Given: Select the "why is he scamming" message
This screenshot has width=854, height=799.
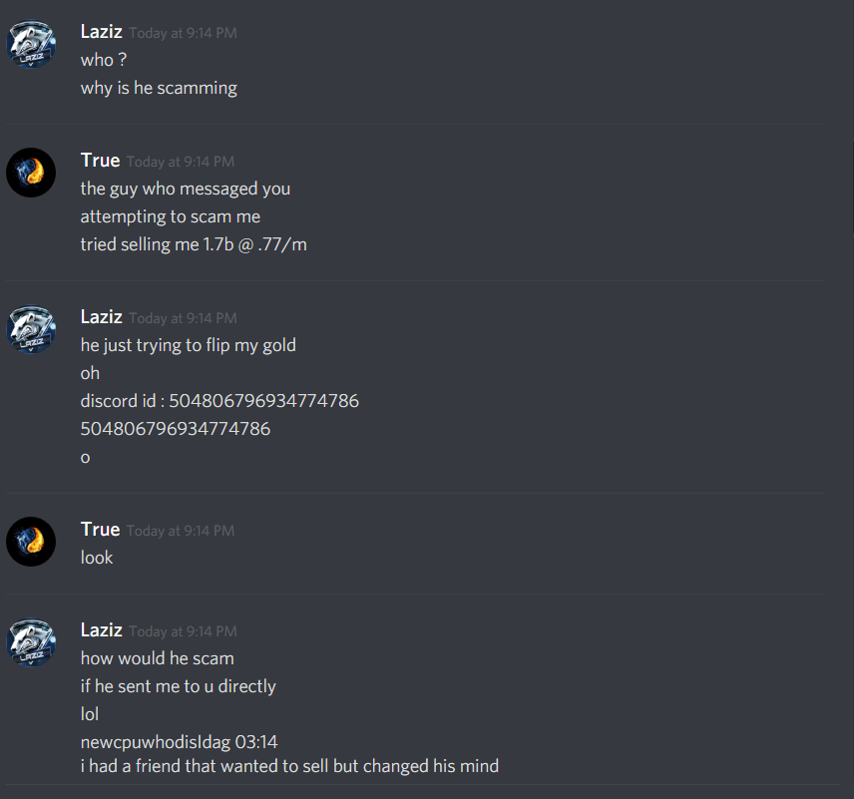Looking at the screenshot, I should coord(159,88).
